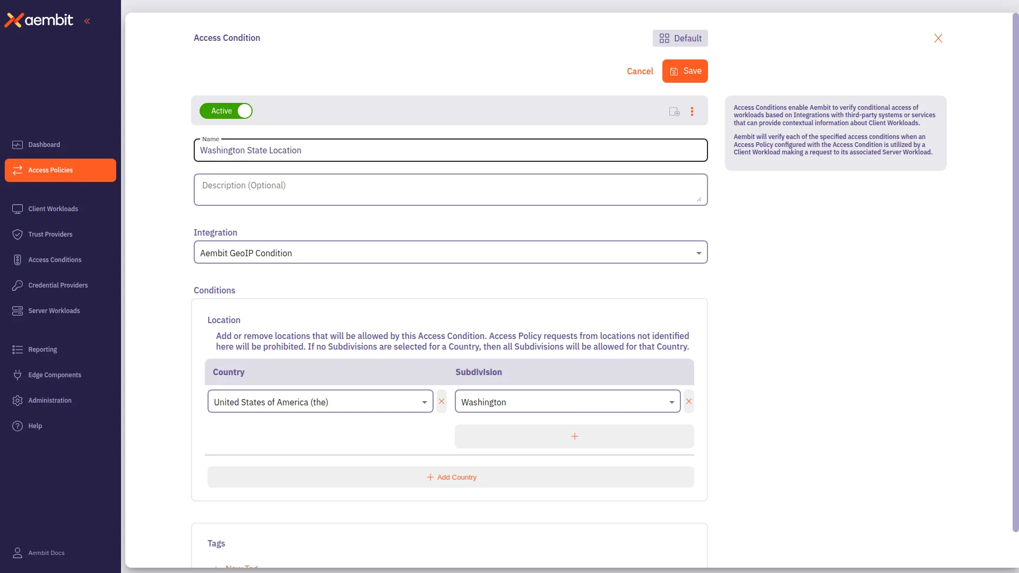1019x573 pixels.
Task: Click the Server Workloads server icon
Action: 18,311
